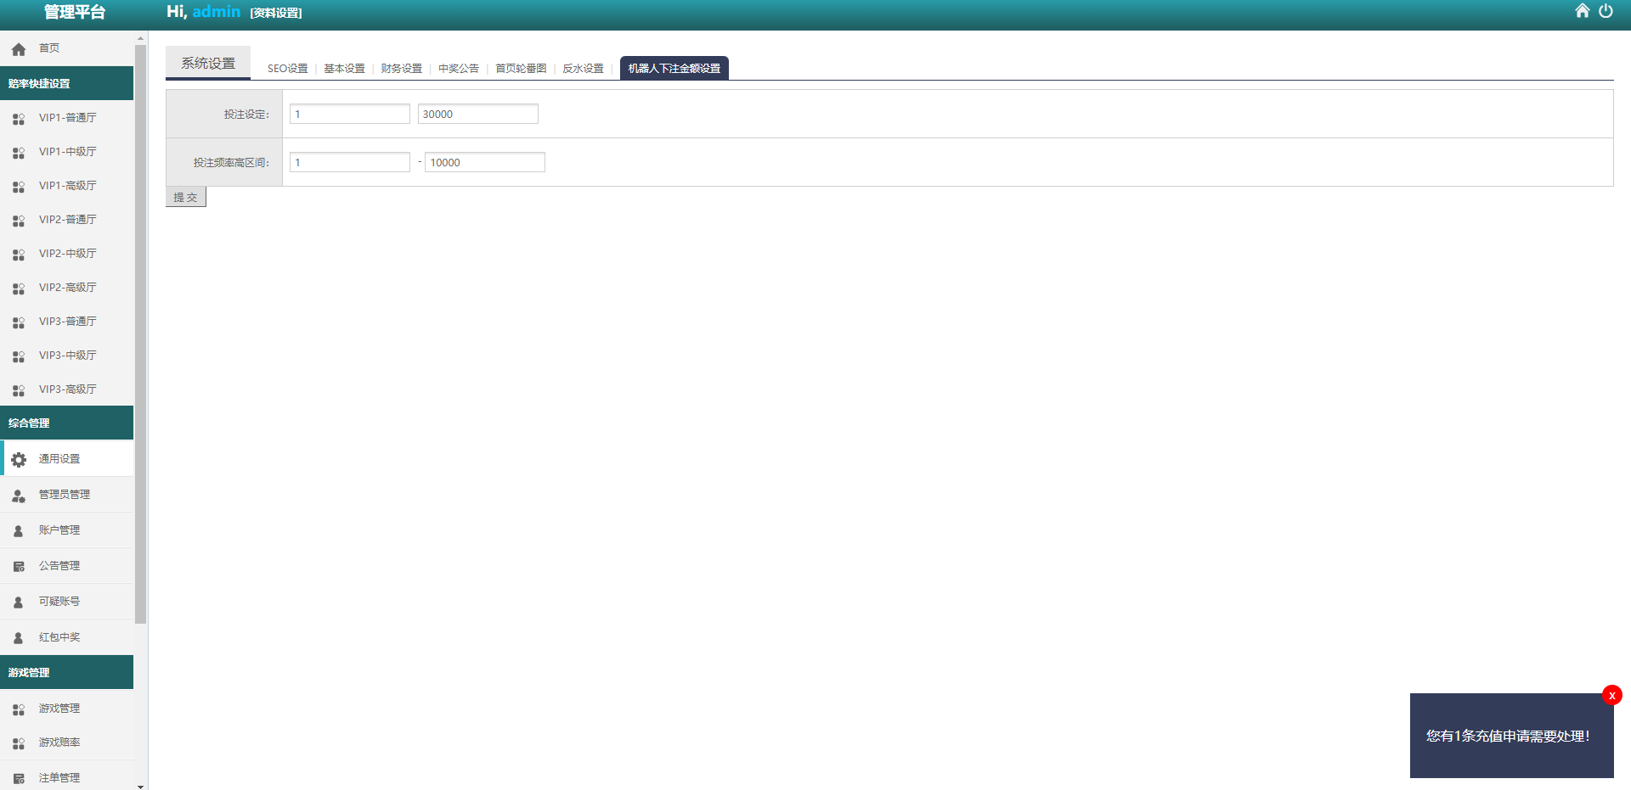Switch to the SEO设置 tab
The height and width of the screenshot is (790, 1631).
tap(287, 69)
